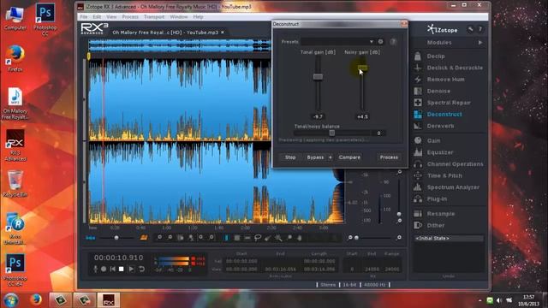
Task: Open the Denoise module
Action: [449, 92]
